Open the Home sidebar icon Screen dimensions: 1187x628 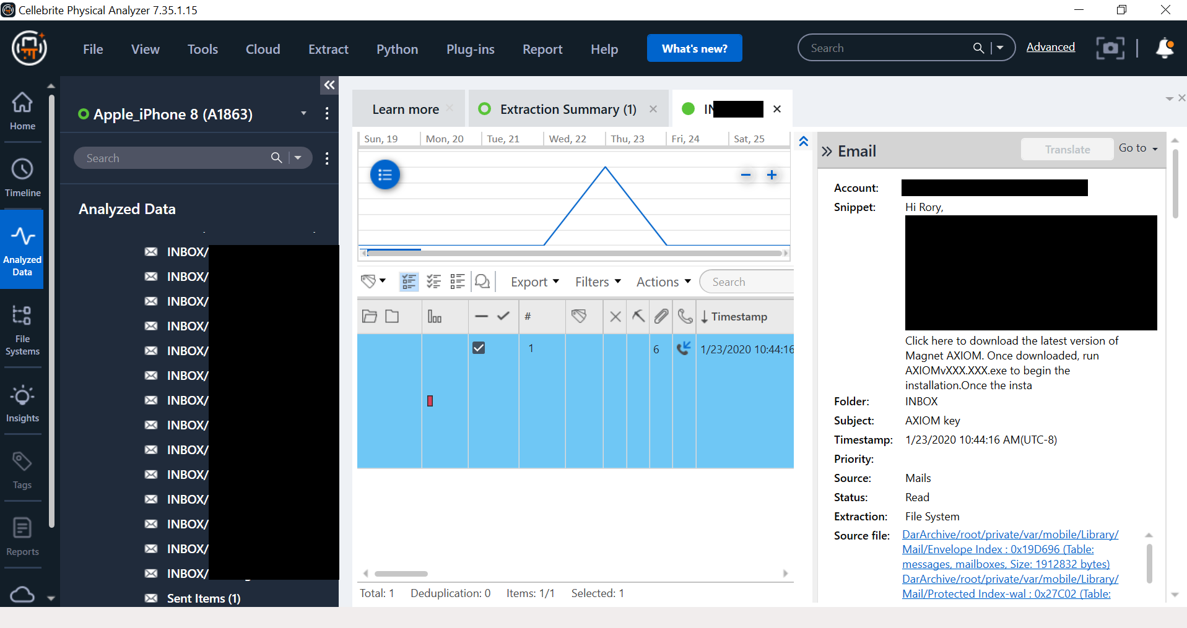click(22, 111)
